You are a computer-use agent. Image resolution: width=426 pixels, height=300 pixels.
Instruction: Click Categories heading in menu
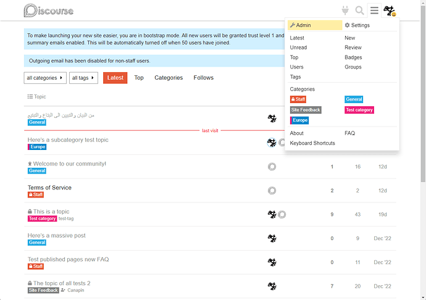(x=303, y=89)
